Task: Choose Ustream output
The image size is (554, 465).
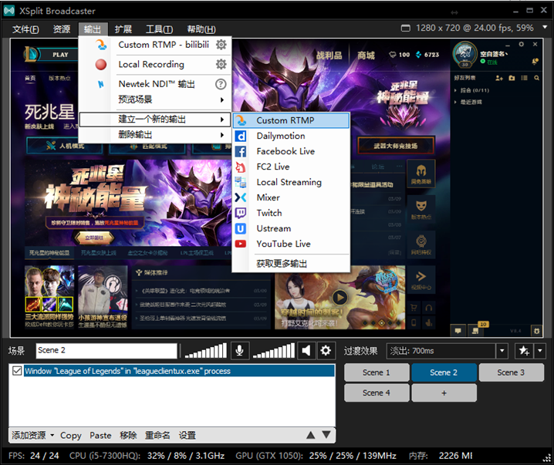Action: [291, 228]
